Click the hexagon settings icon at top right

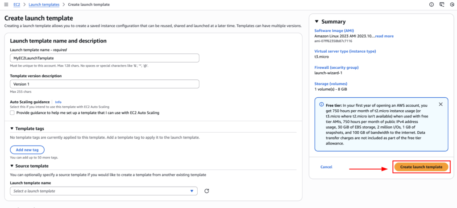[452, 4]
